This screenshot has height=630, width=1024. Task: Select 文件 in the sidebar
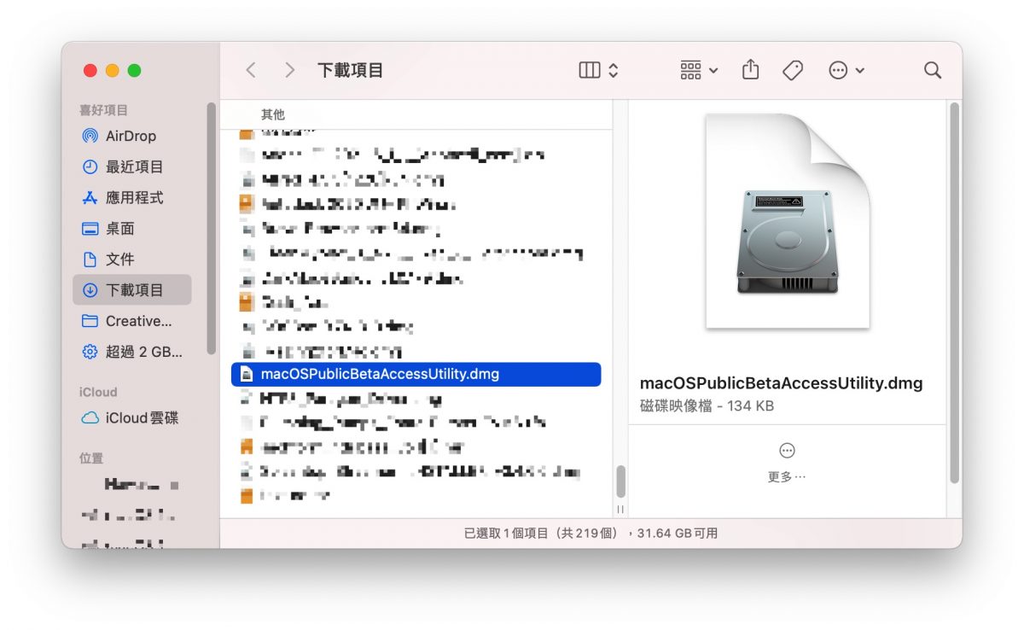pyautogui.click(x=131, y=259)
